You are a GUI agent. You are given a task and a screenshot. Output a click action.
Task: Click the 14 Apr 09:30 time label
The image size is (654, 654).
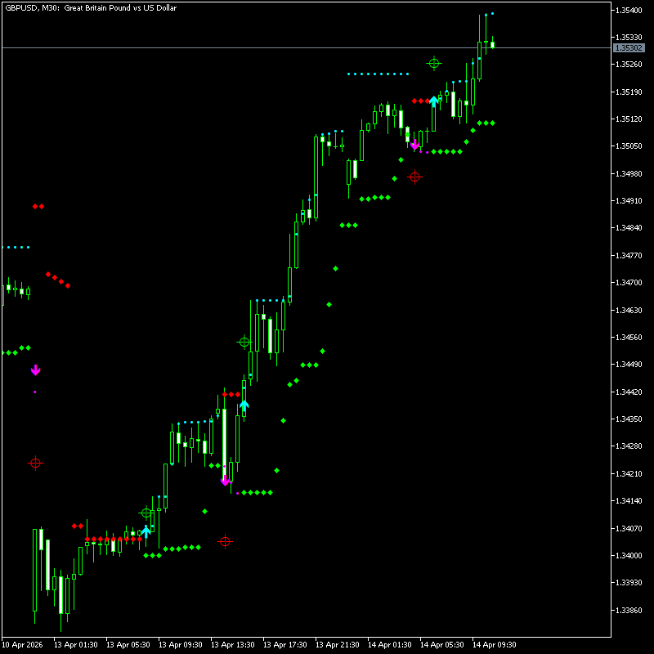pos(495,644)
